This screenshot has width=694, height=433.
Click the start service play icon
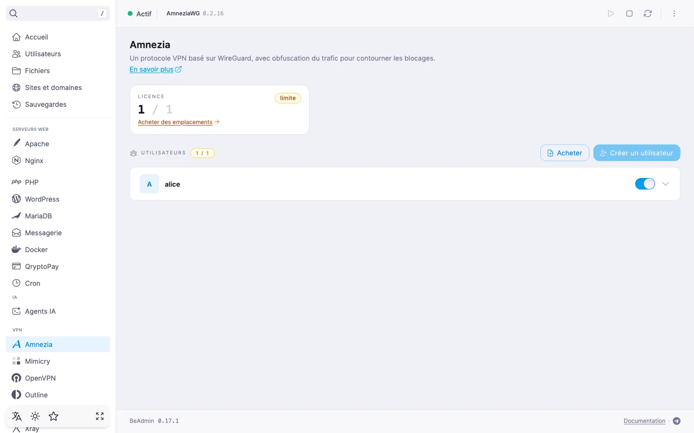pyautogui.click(x=611, y=13)
